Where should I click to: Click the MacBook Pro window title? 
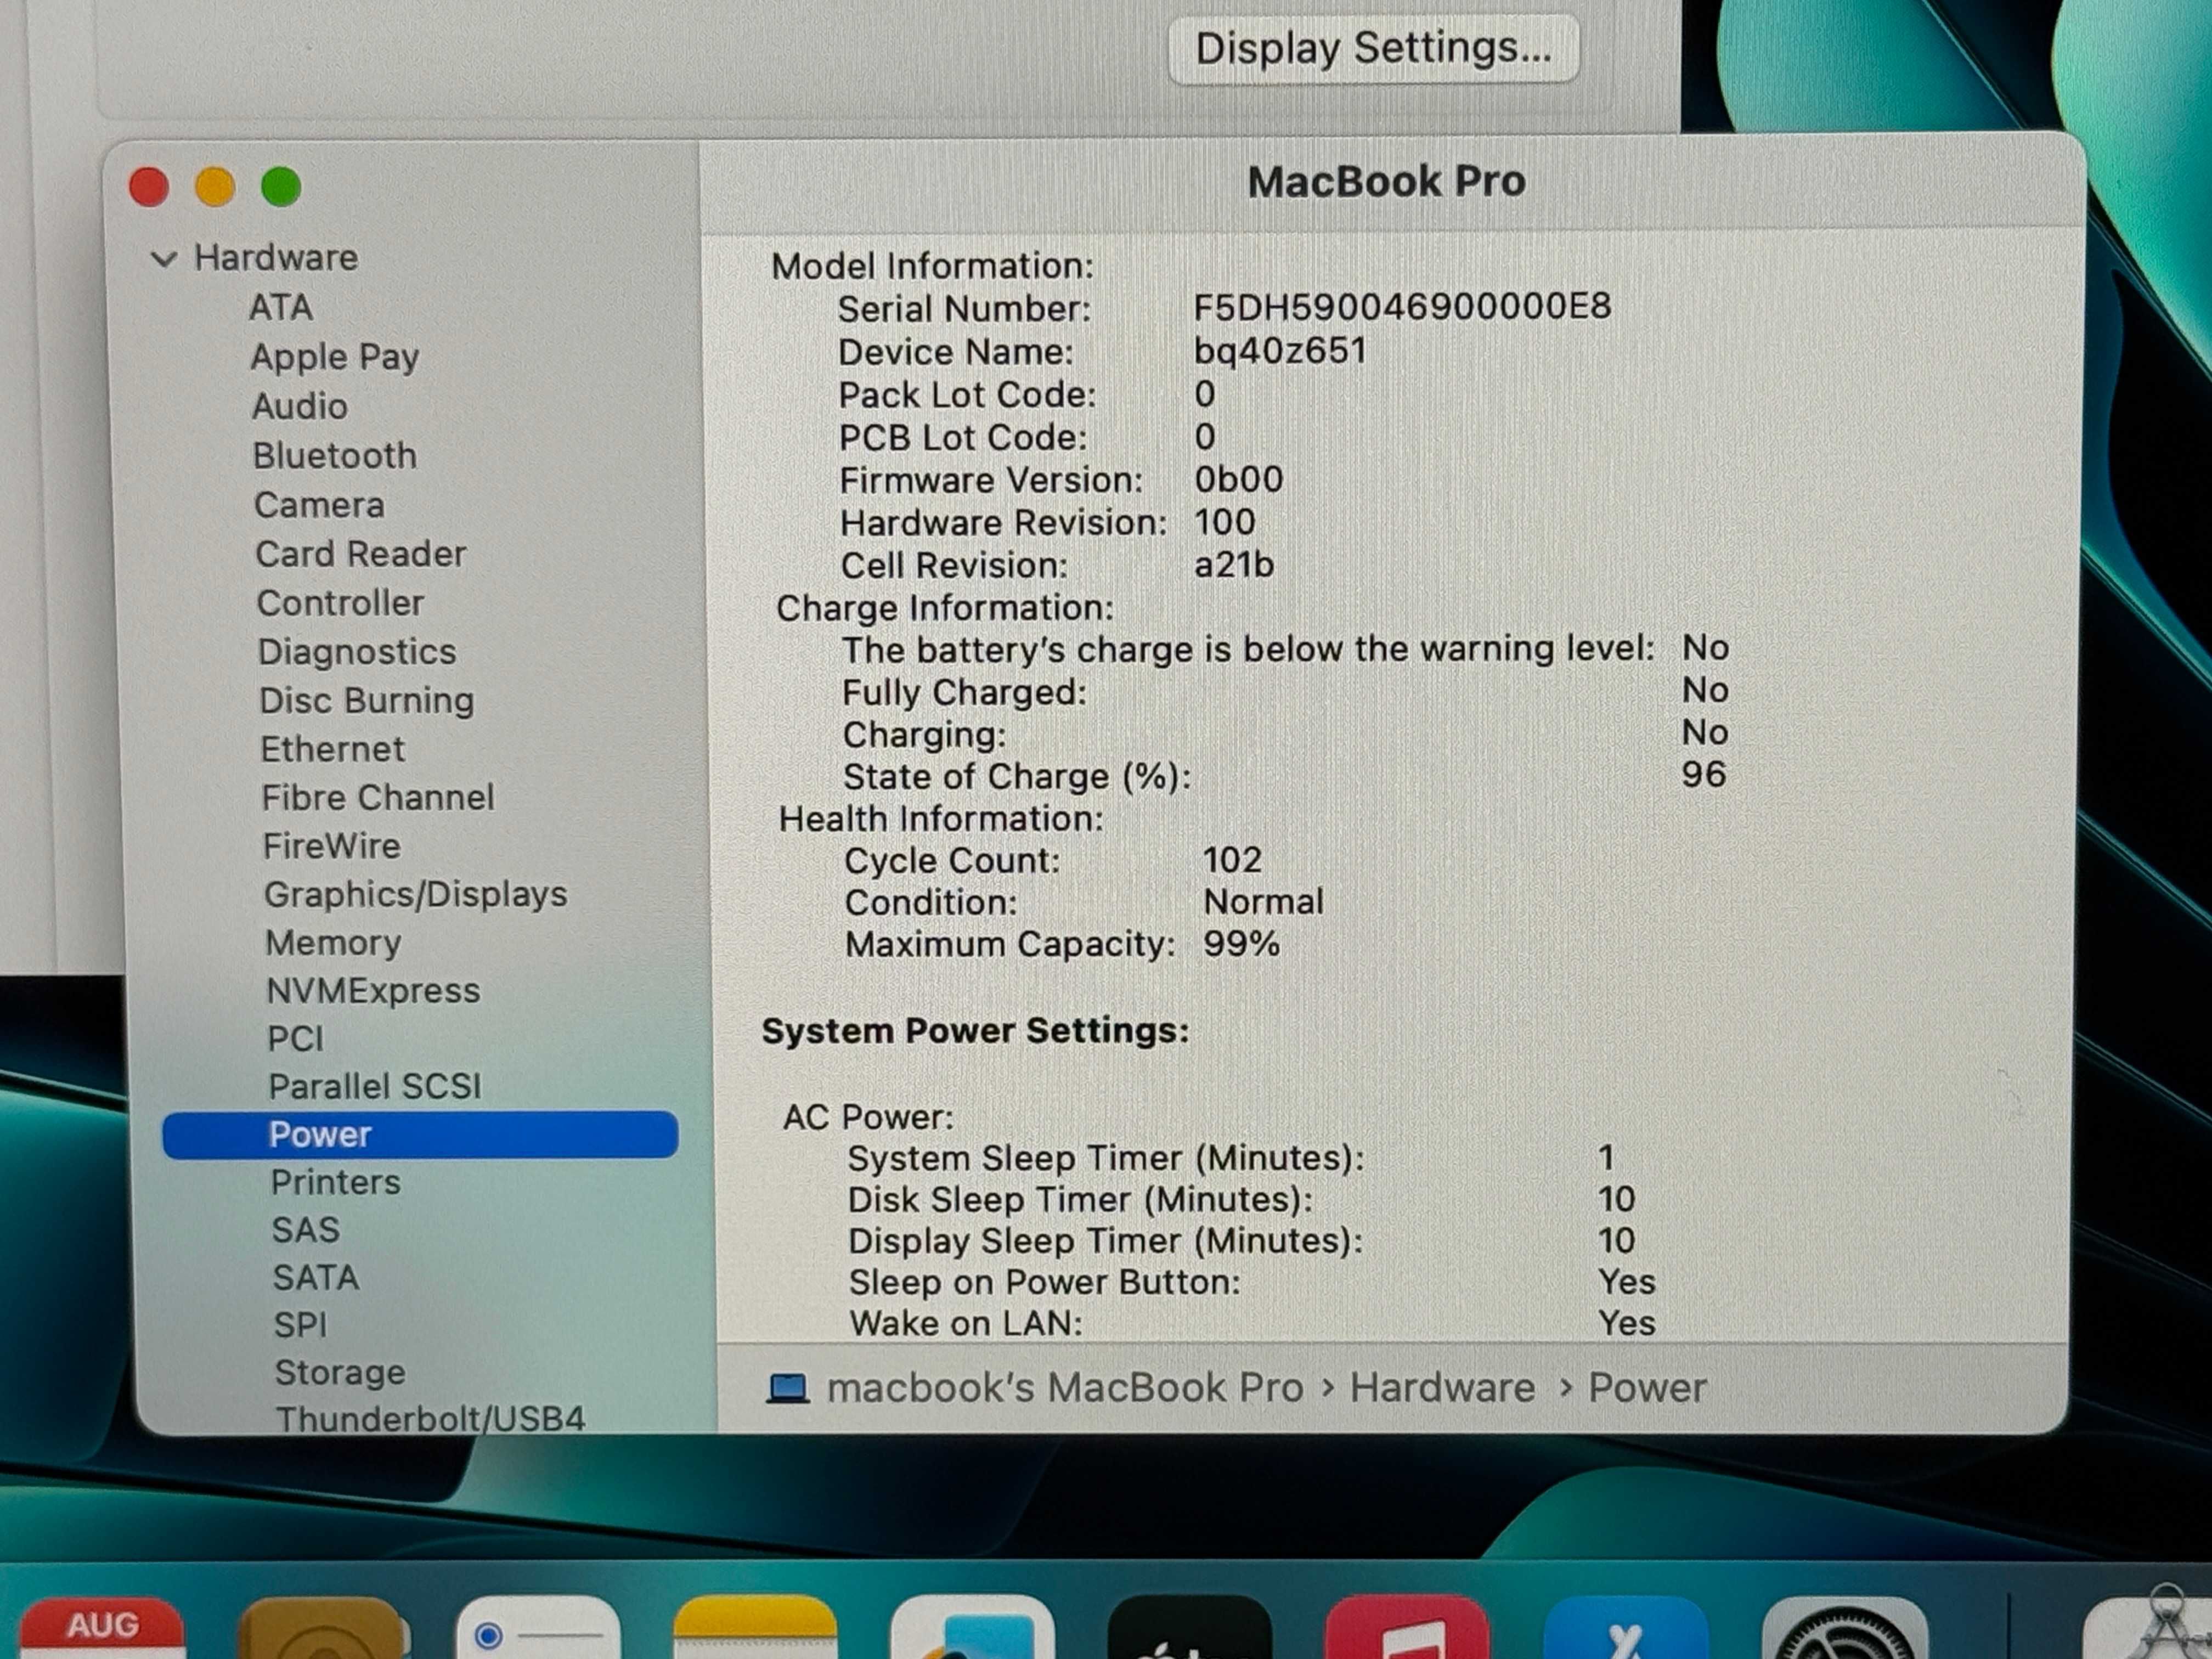click(x=1386, y=182)
